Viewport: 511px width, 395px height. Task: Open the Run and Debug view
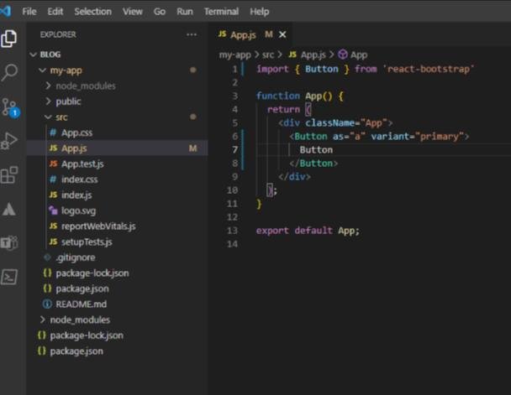tap(9, 140)
